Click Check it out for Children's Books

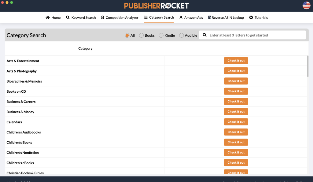pyautogui.click(x=236, y=142)
